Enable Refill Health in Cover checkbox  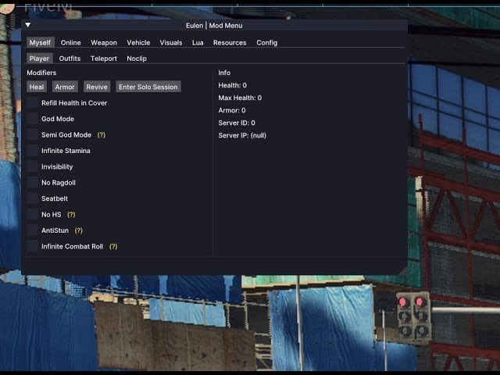[33, 102]
